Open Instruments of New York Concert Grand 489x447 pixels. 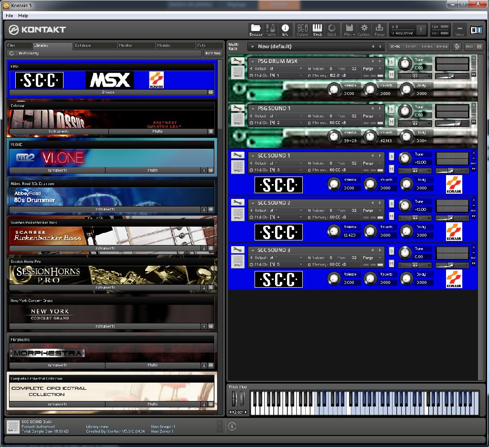[x=105, y=326]
